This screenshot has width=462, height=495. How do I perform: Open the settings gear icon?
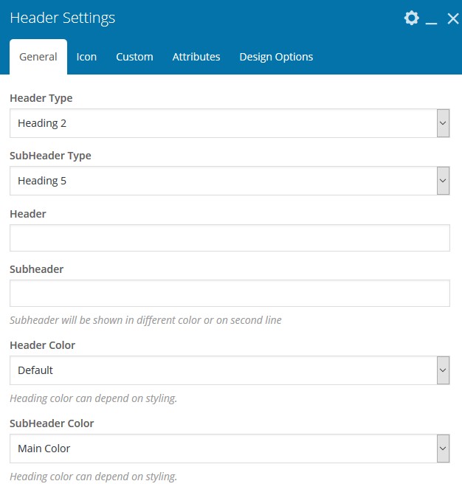412,18
